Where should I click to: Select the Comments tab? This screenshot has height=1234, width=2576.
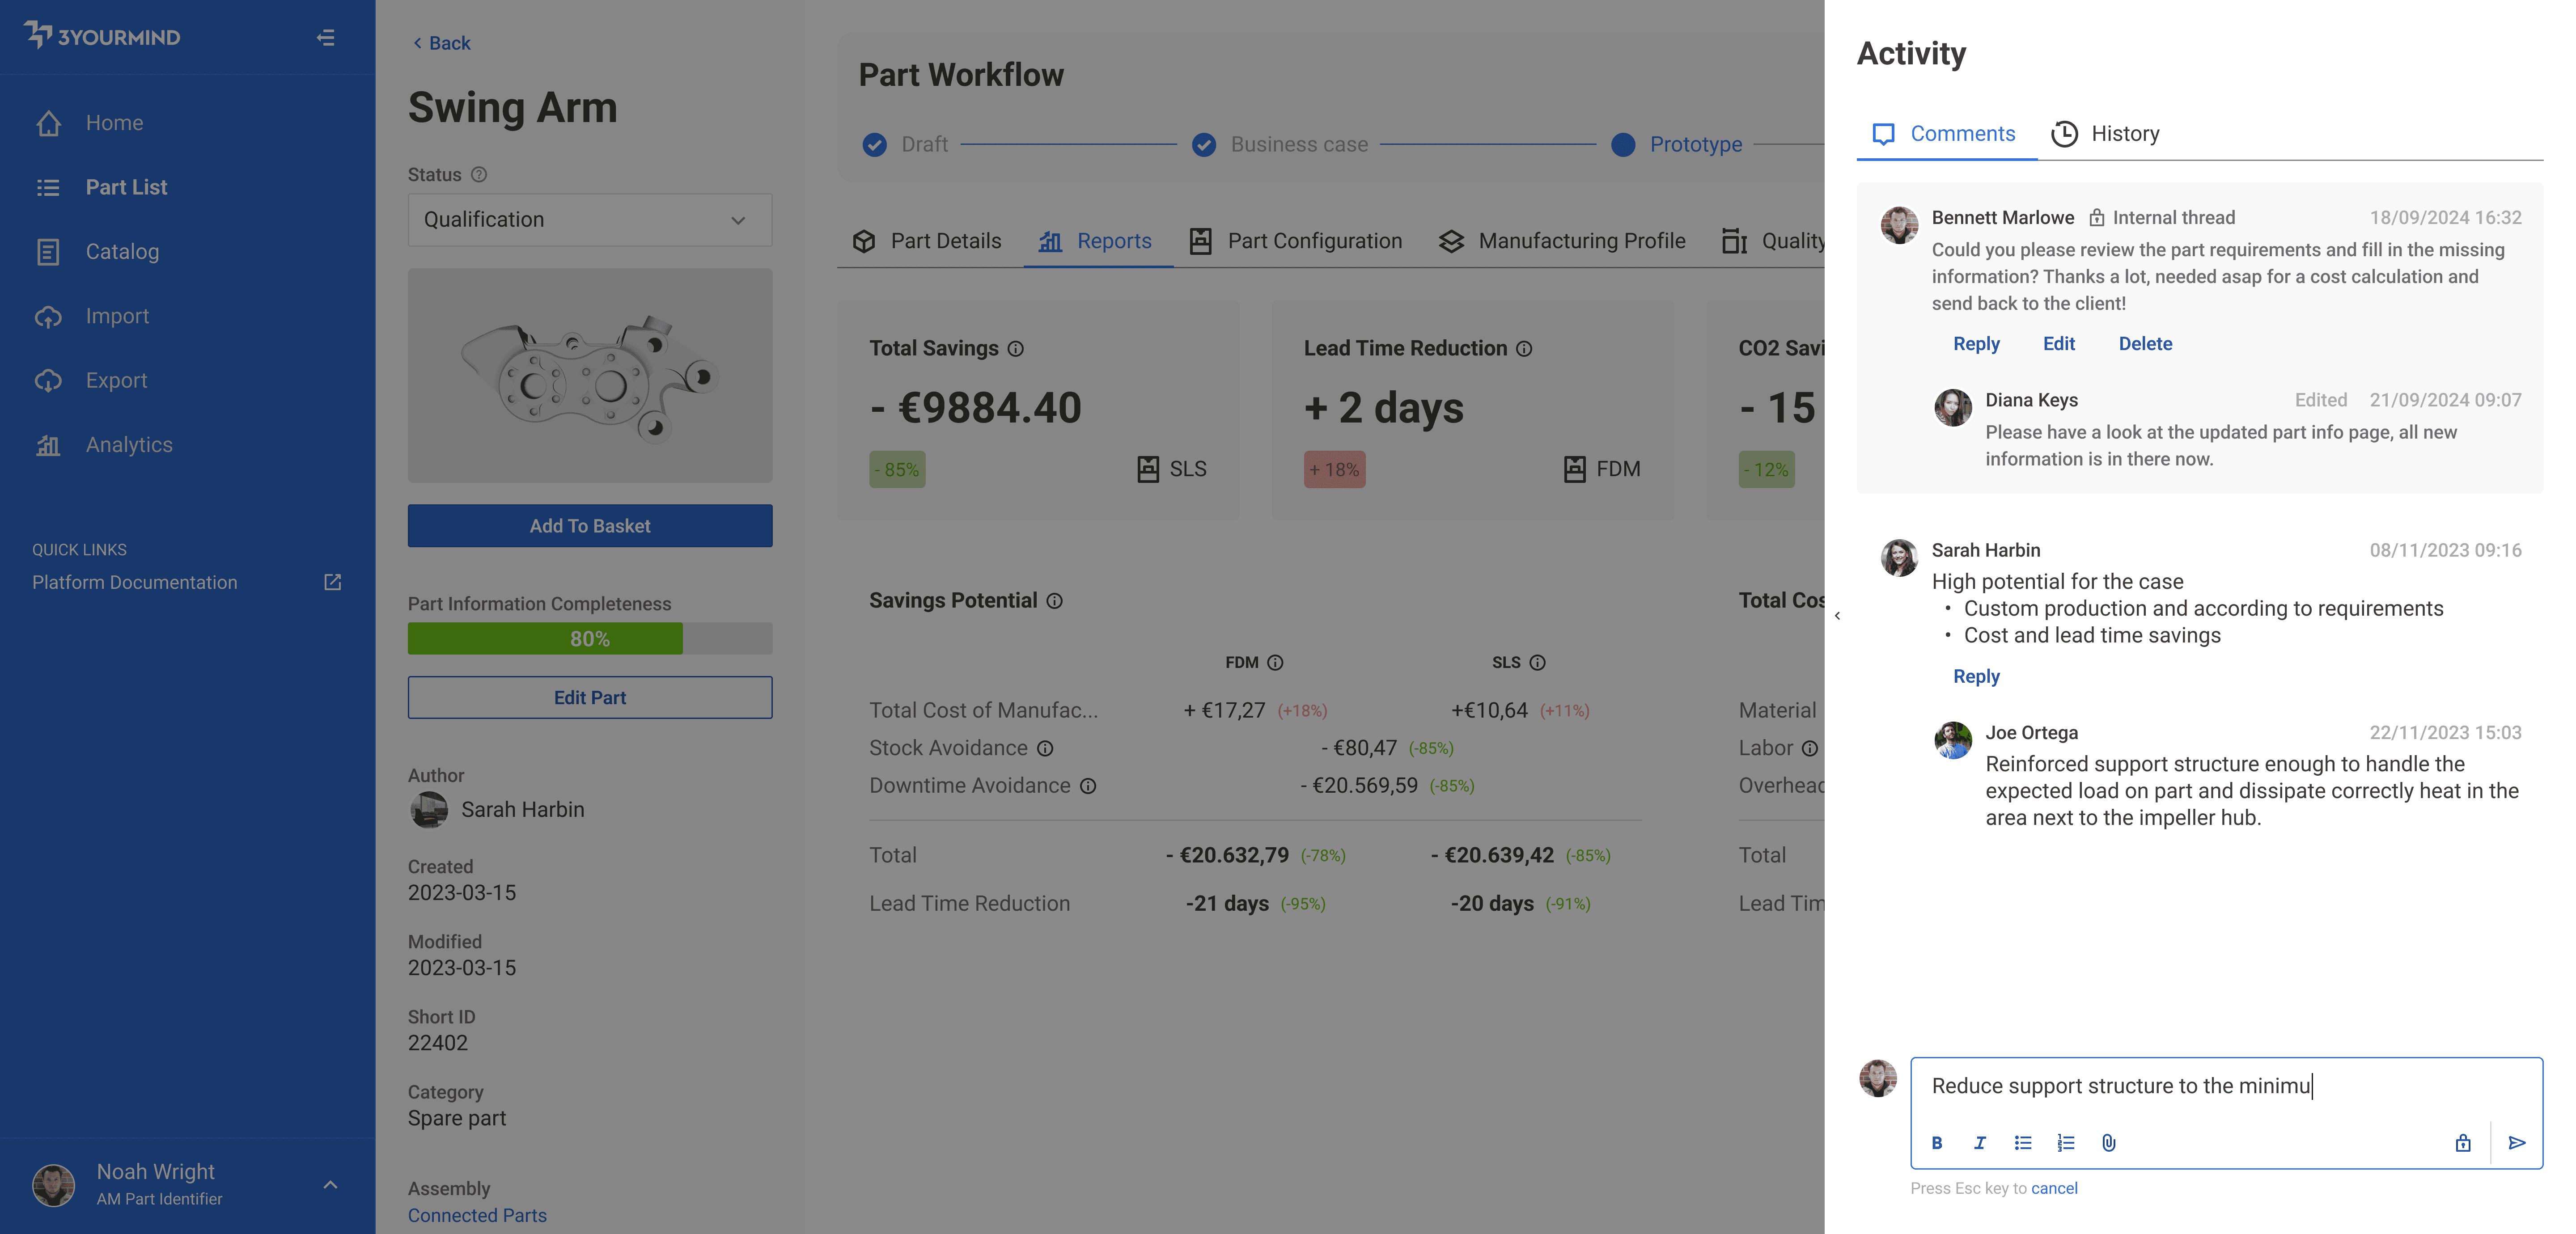tap(1945, 134)
